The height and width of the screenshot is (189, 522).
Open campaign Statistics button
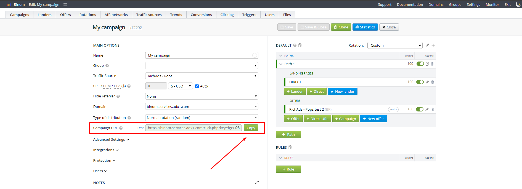[x=365, y=27]
